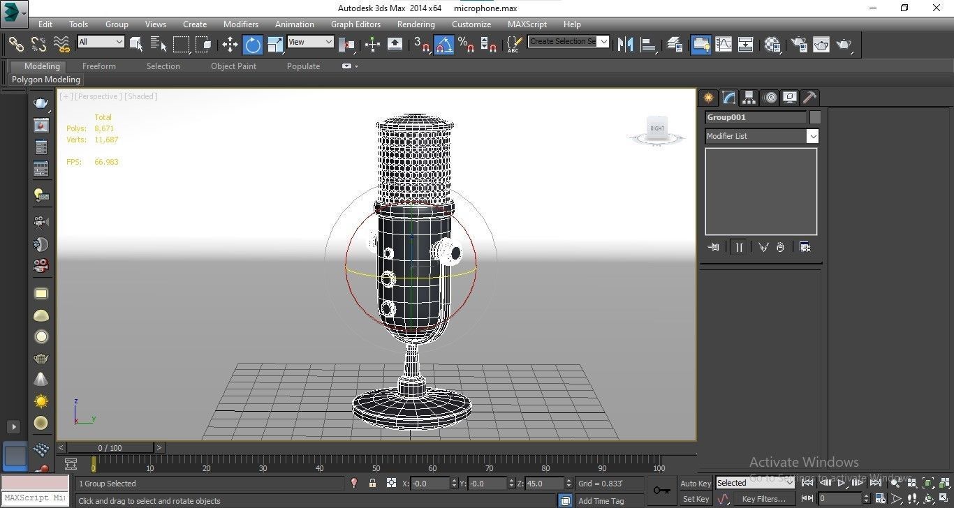
Task: Click the Align tool icon
Action: coord(649,45)
